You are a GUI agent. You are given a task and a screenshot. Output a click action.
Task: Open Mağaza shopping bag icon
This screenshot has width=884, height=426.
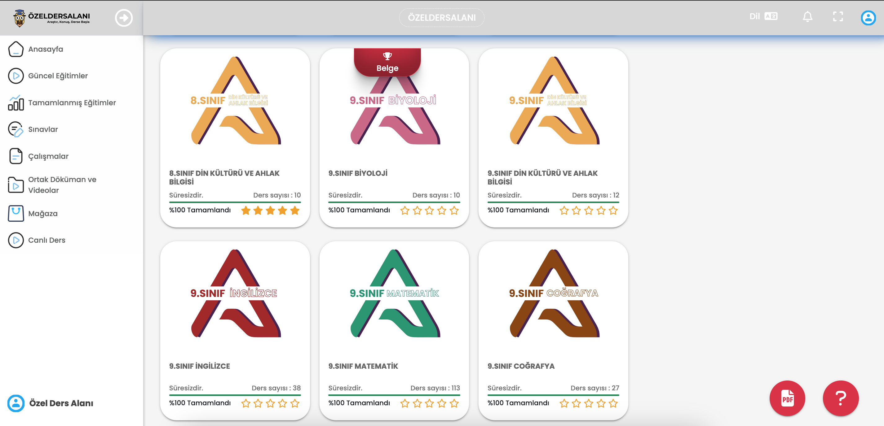(16, 214)
